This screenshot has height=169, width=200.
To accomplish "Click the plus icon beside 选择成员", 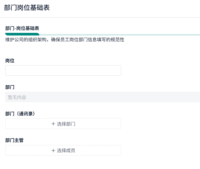I will coord(53,151).
